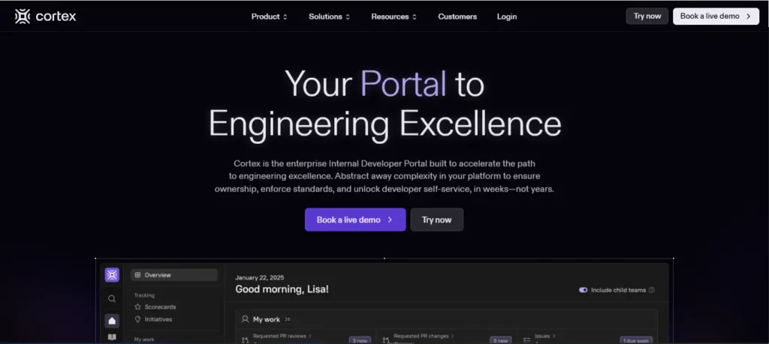Open the Solutions dropdown menu

pos(329,16)
